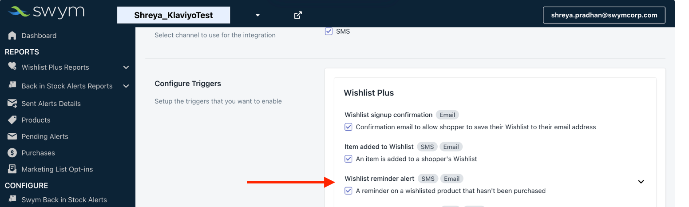The image size is (689, 207).
Task: Open Pending Alerts page
Action: (x=45, y=136)
